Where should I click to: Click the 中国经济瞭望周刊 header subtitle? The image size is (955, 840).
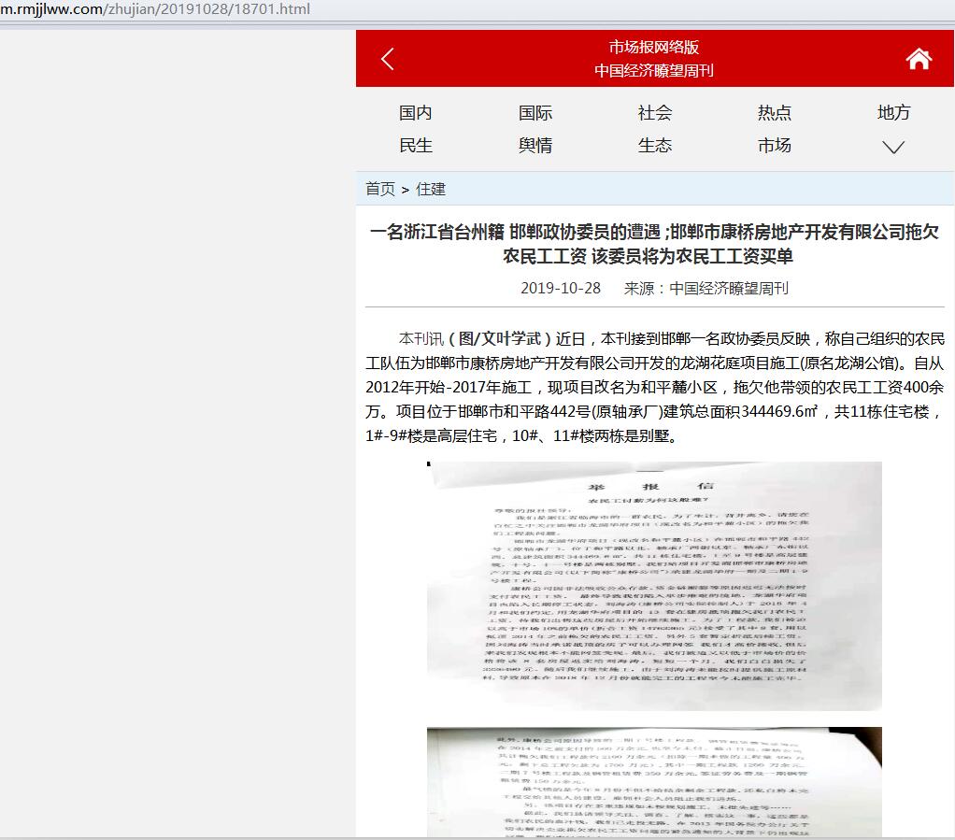click(x=654, y=71)
